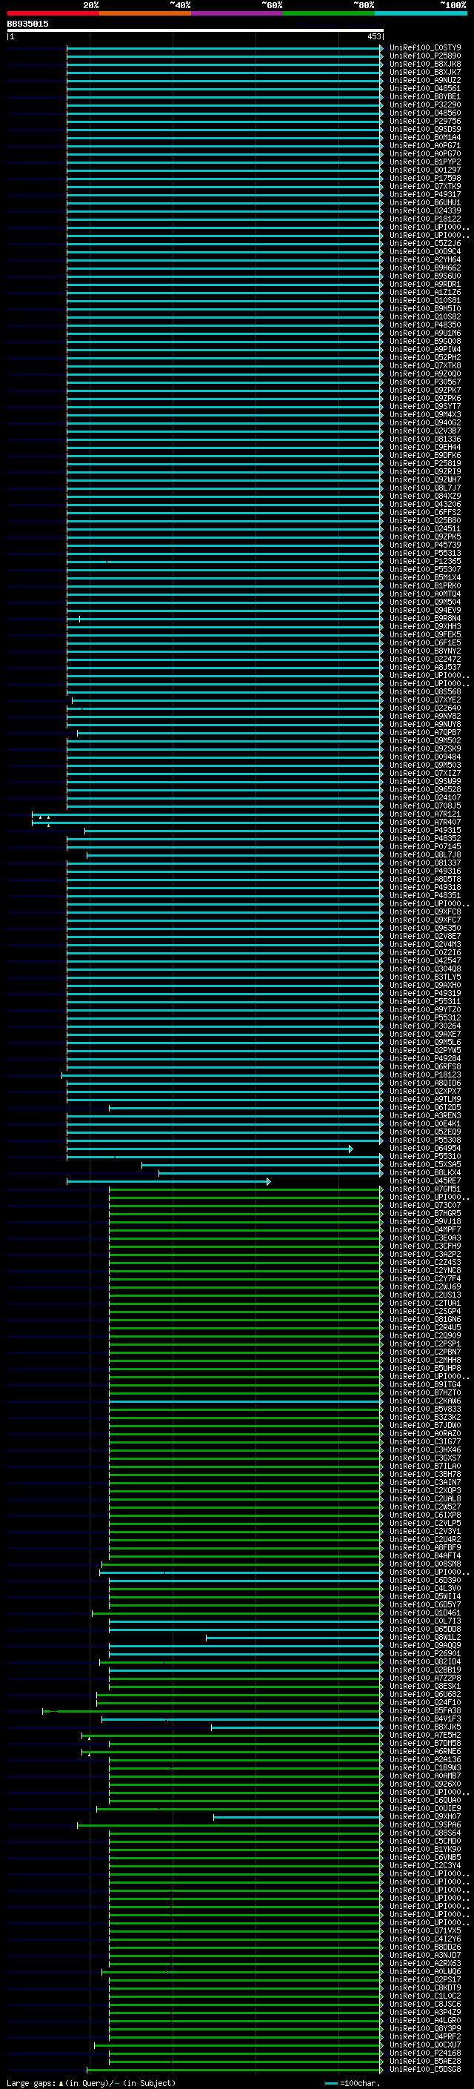Viewport: 474px width, 2089px height.
Task: Click the shortened cyan bar of UniRef100_O64954
Action: [209, 1149]
